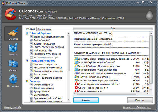The image size is (158, 112).
Task: Select the Система Временные файлы result row
Action: [x=112, y=77]
